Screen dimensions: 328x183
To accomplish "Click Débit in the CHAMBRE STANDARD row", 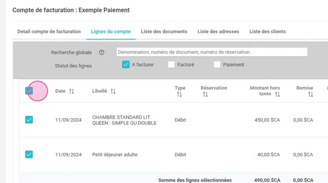I will (180, 120).
